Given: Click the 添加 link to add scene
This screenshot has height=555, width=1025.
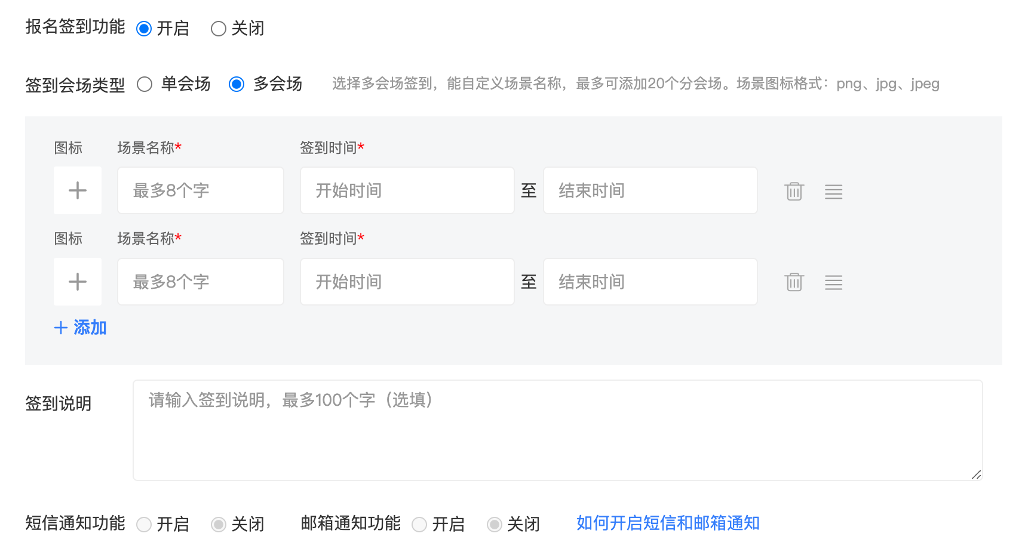Looking at the screenshot, I should point(81,328).
